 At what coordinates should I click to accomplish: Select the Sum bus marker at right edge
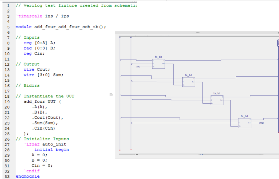(x=278, y=43)
